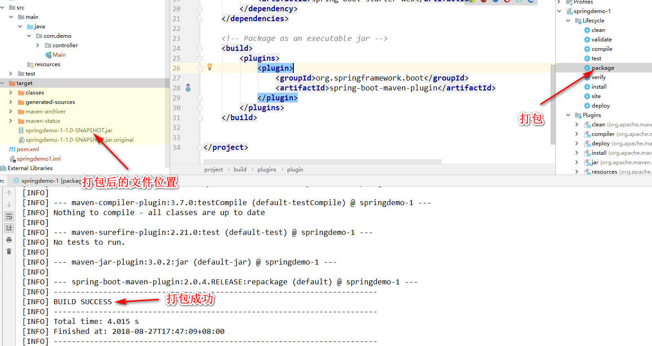
Task: Click 'build' in the XML breadcrumb
Action: click(x=240, y=170)
